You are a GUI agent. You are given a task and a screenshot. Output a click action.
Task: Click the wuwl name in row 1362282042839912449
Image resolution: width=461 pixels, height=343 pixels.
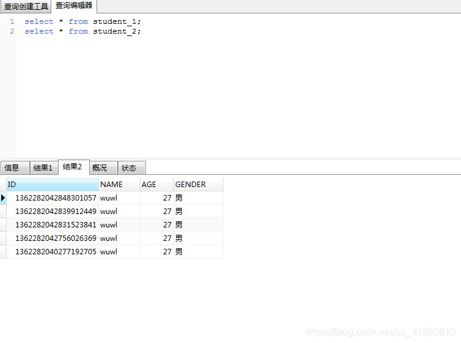click(x=119, y=212)
